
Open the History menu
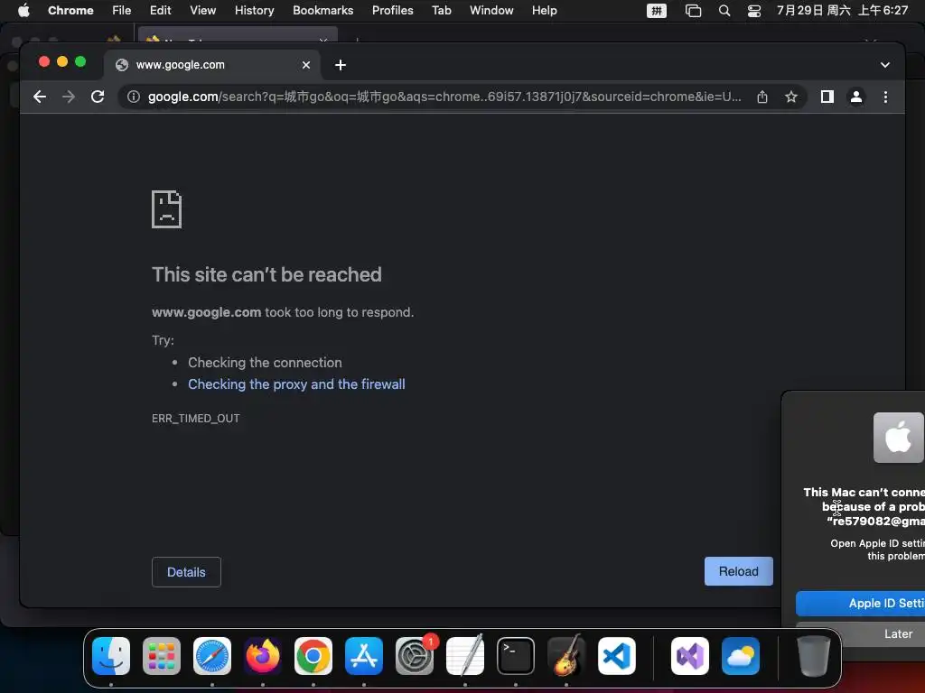pyautogui.click(x=254, y=11)
